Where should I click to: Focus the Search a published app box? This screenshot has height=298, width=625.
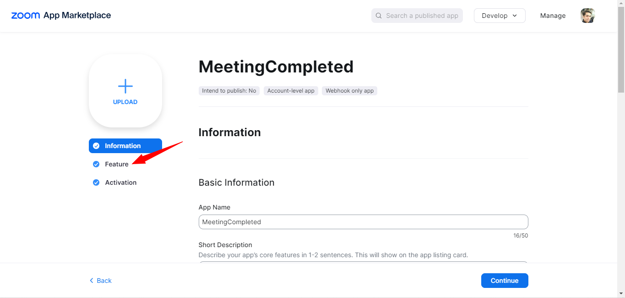[422, 16]
